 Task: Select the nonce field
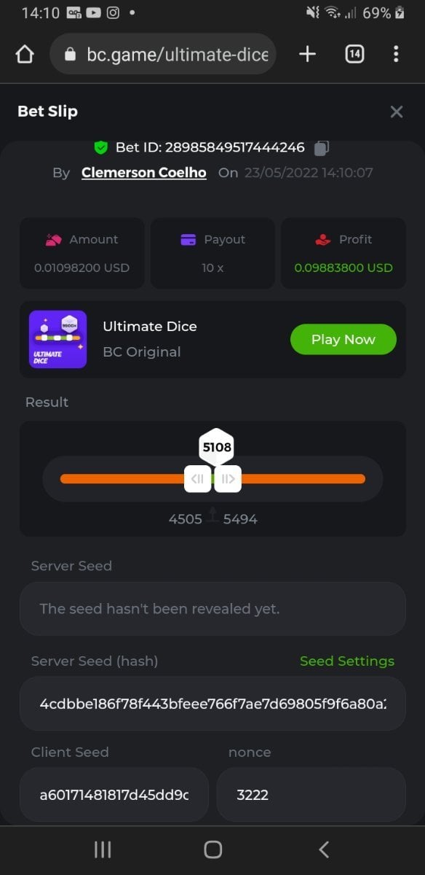(x=311, y=795)
